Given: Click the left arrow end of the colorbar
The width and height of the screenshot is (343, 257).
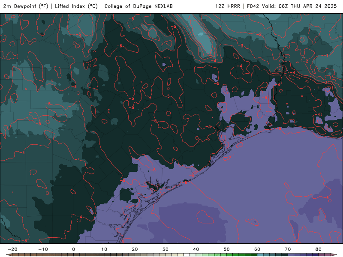Looking at the screenshot, I should tap(9, 254).
